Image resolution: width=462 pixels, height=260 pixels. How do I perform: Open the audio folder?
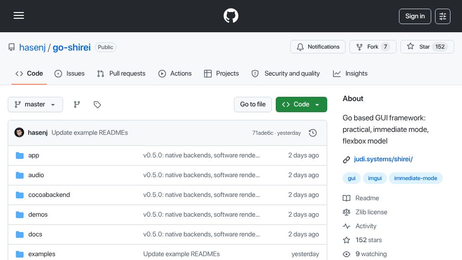(36, 175)
